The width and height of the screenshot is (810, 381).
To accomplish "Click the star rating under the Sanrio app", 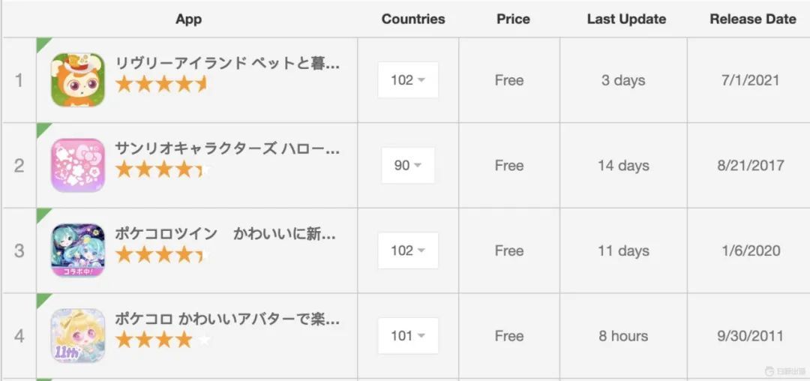I will [163, 169].
